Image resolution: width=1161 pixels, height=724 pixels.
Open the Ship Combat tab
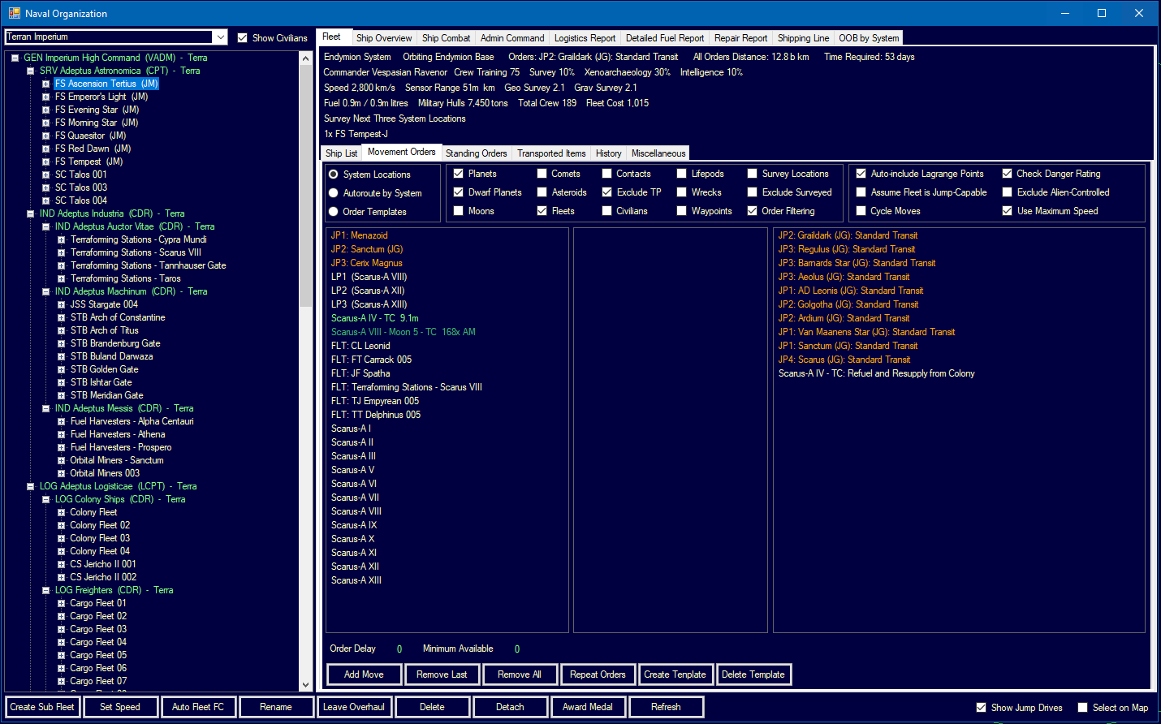point(446,38)
